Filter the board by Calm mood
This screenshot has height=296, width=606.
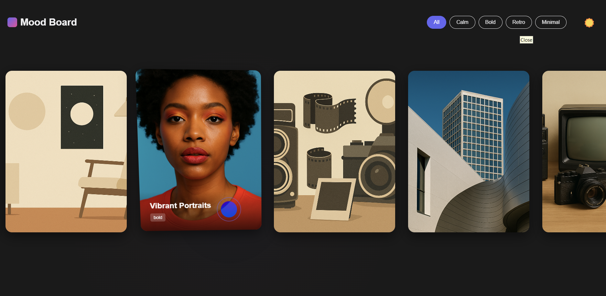click(x=462, y=22)
